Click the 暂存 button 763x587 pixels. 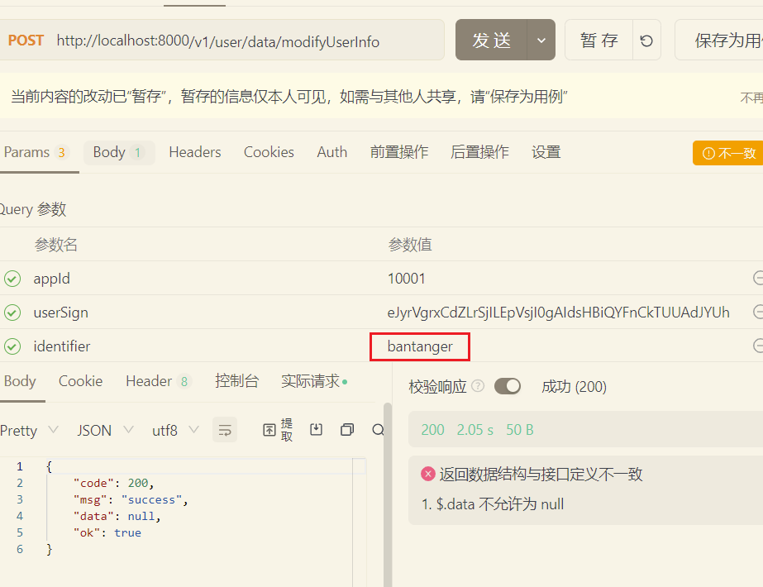pyautogui.click(x=598, y=41)
